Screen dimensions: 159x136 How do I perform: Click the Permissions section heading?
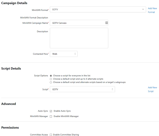[x=10, y=128]
